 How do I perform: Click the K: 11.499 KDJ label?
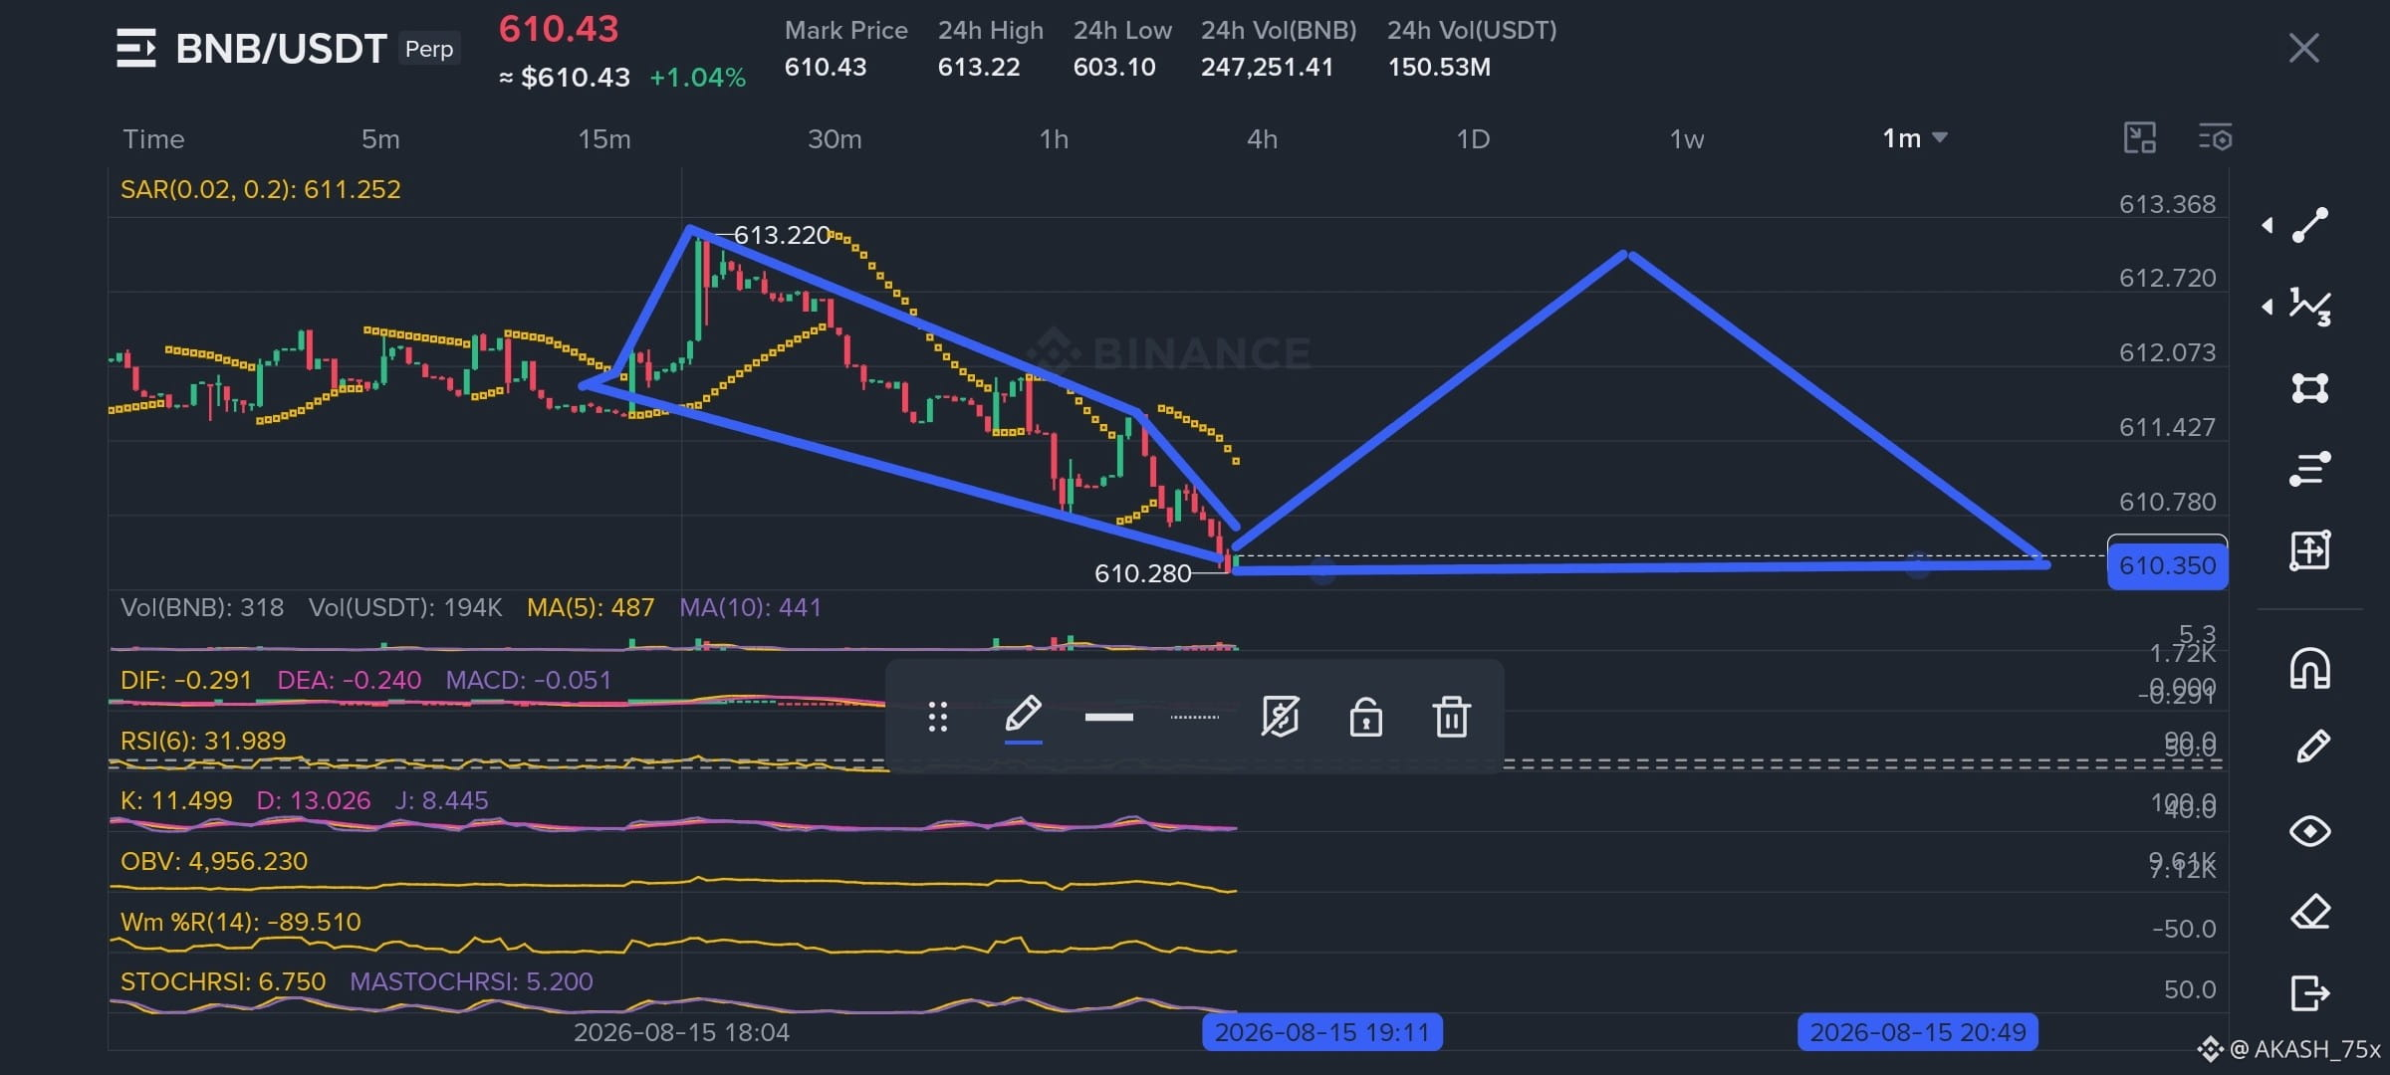point(176,800)
